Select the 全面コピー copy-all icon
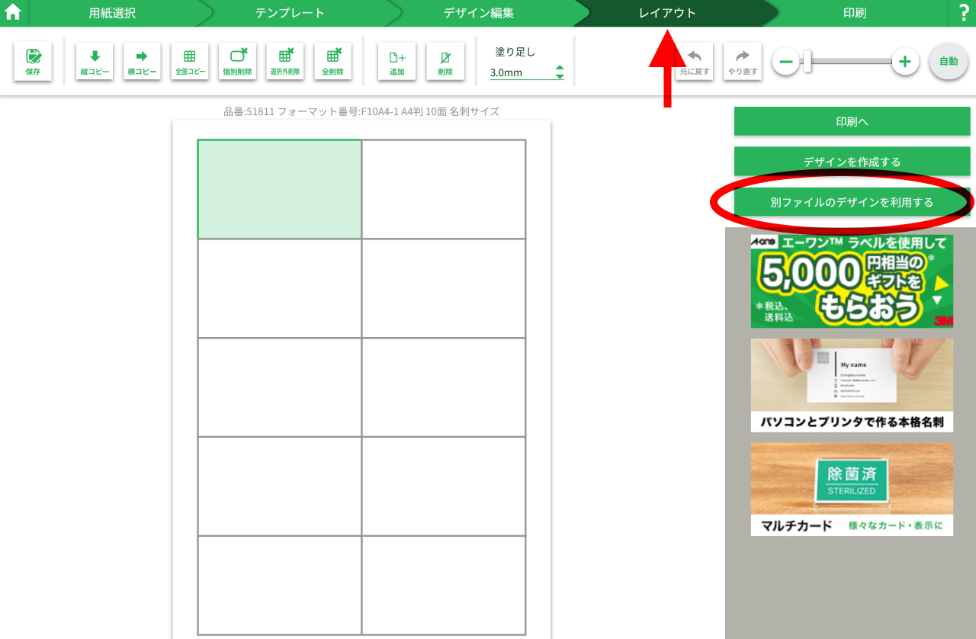 point(190,61)
